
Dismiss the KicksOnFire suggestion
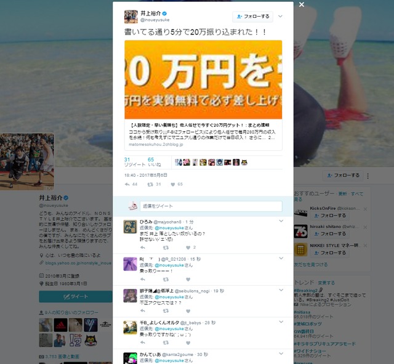[365, 209]
